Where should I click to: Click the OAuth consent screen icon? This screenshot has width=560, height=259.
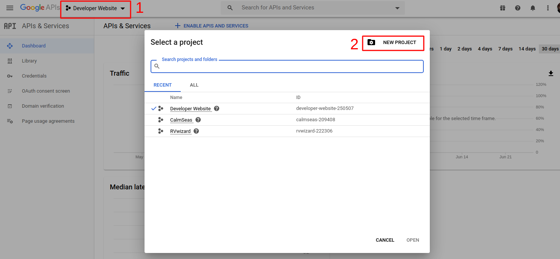tap(10, 91)
